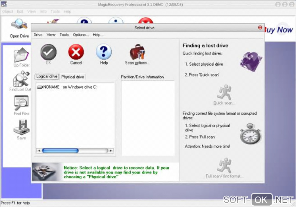This screenshot has width=296, height=207.
Task: Open Help via the question mark icon
Action: pos(104,52)
